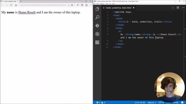Change language mode via HTML status item
The image size is (186, 104).
(176, 102)
